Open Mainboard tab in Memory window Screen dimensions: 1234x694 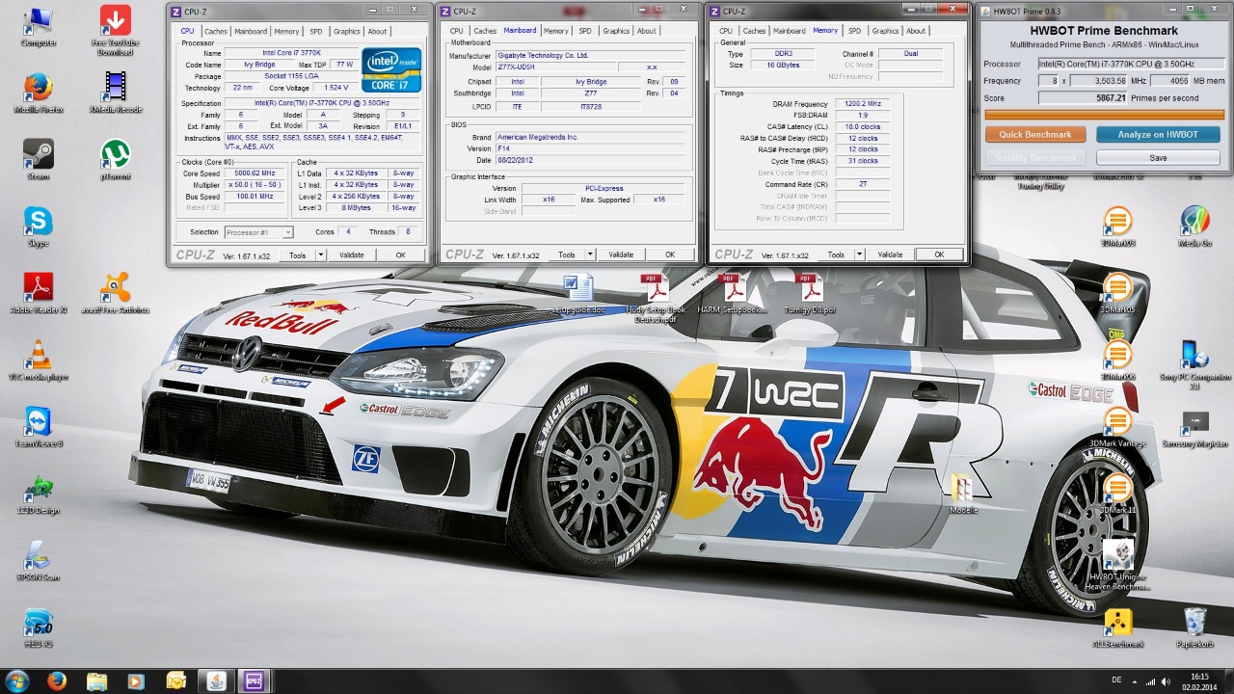coord(789,31)
